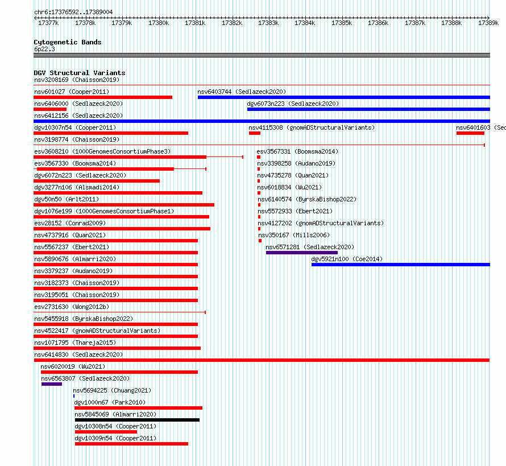Click the Cytogenetic Bands track title
506x466 pixels.
(x=68, y=42)
